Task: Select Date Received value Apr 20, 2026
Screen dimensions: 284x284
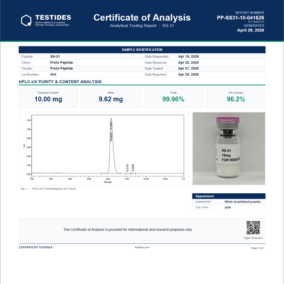Action: 189,62
